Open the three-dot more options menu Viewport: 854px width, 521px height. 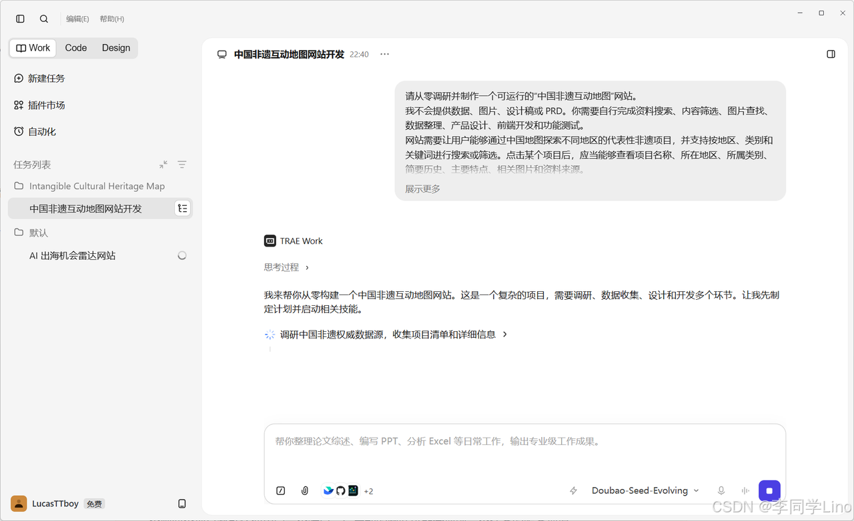384,55
